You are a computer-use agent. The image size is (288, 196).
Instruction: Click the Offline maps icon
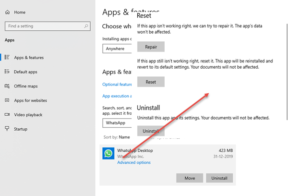(x=7, y=86)
